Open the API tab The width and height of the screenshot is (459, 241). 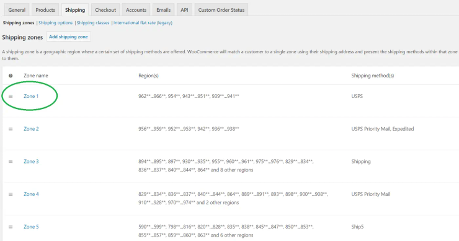point(184,10)
